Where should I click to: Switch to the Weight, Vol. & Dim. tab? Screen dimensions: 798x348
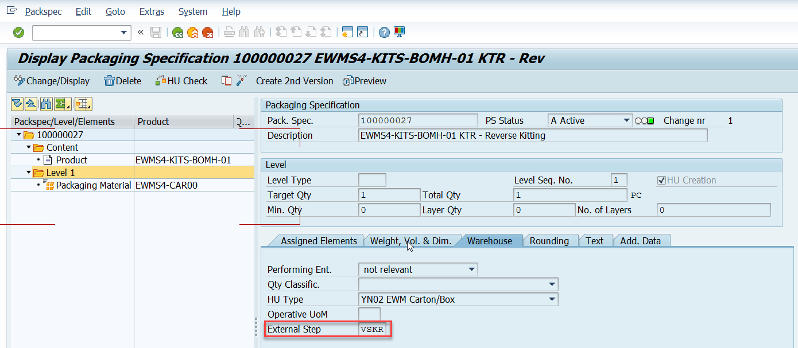410,241
